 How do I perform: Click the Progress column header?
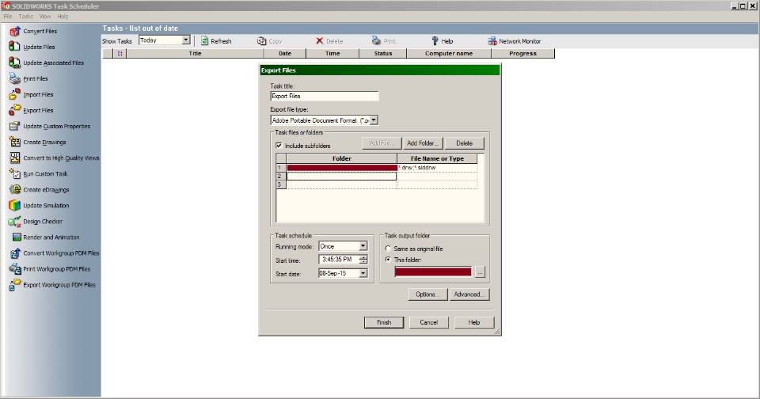coord(523,53)
